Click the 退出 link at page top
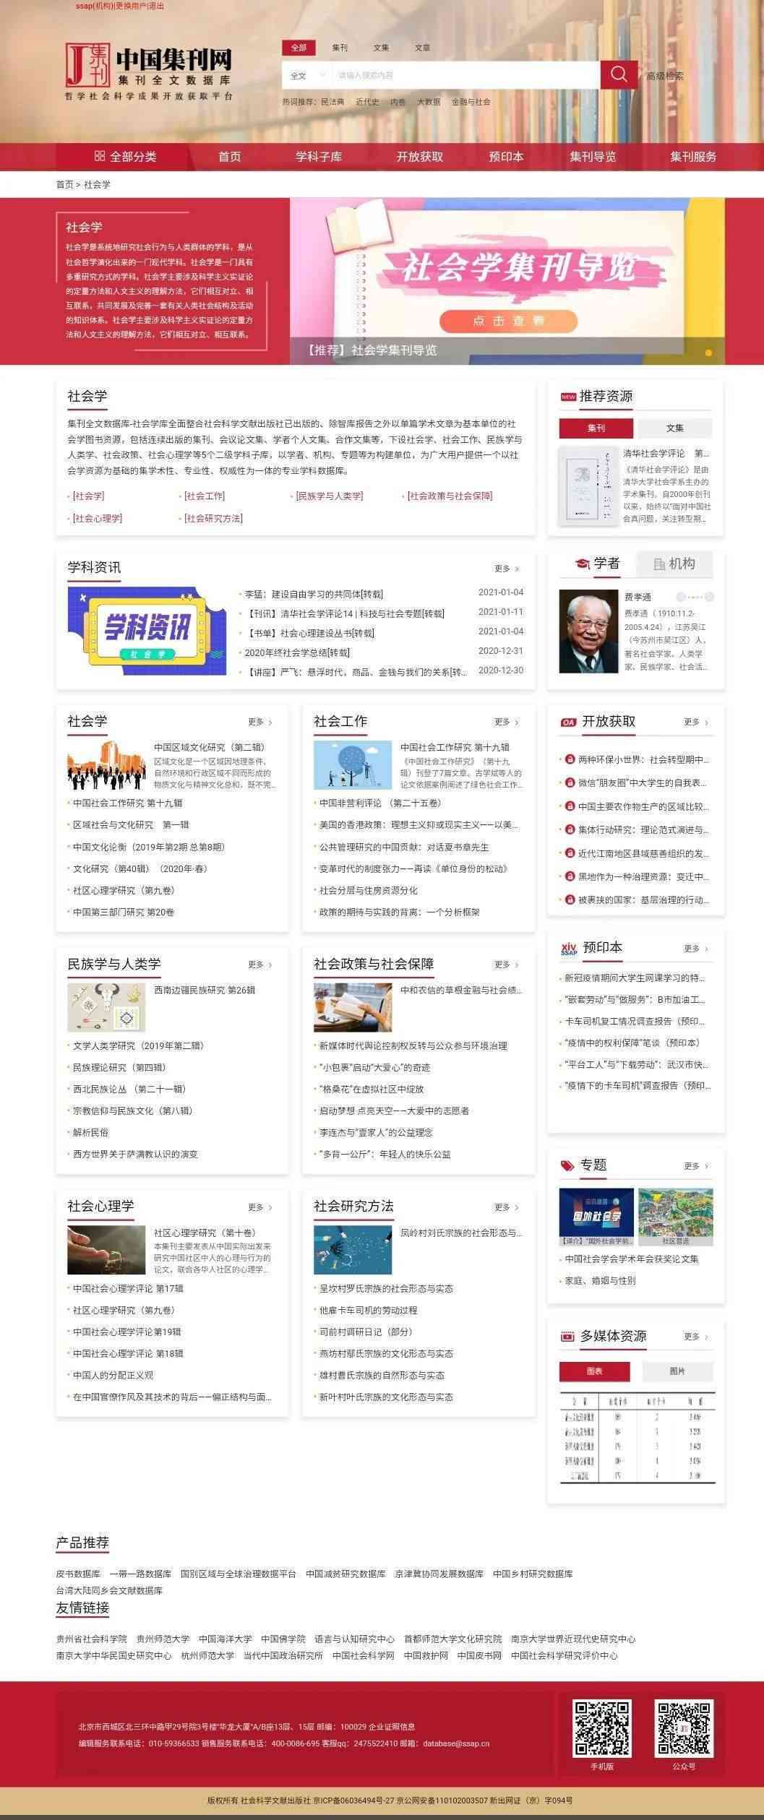The height and width of the screenshot is (1820, 764). pyautogui.click(x=156, y=6)
